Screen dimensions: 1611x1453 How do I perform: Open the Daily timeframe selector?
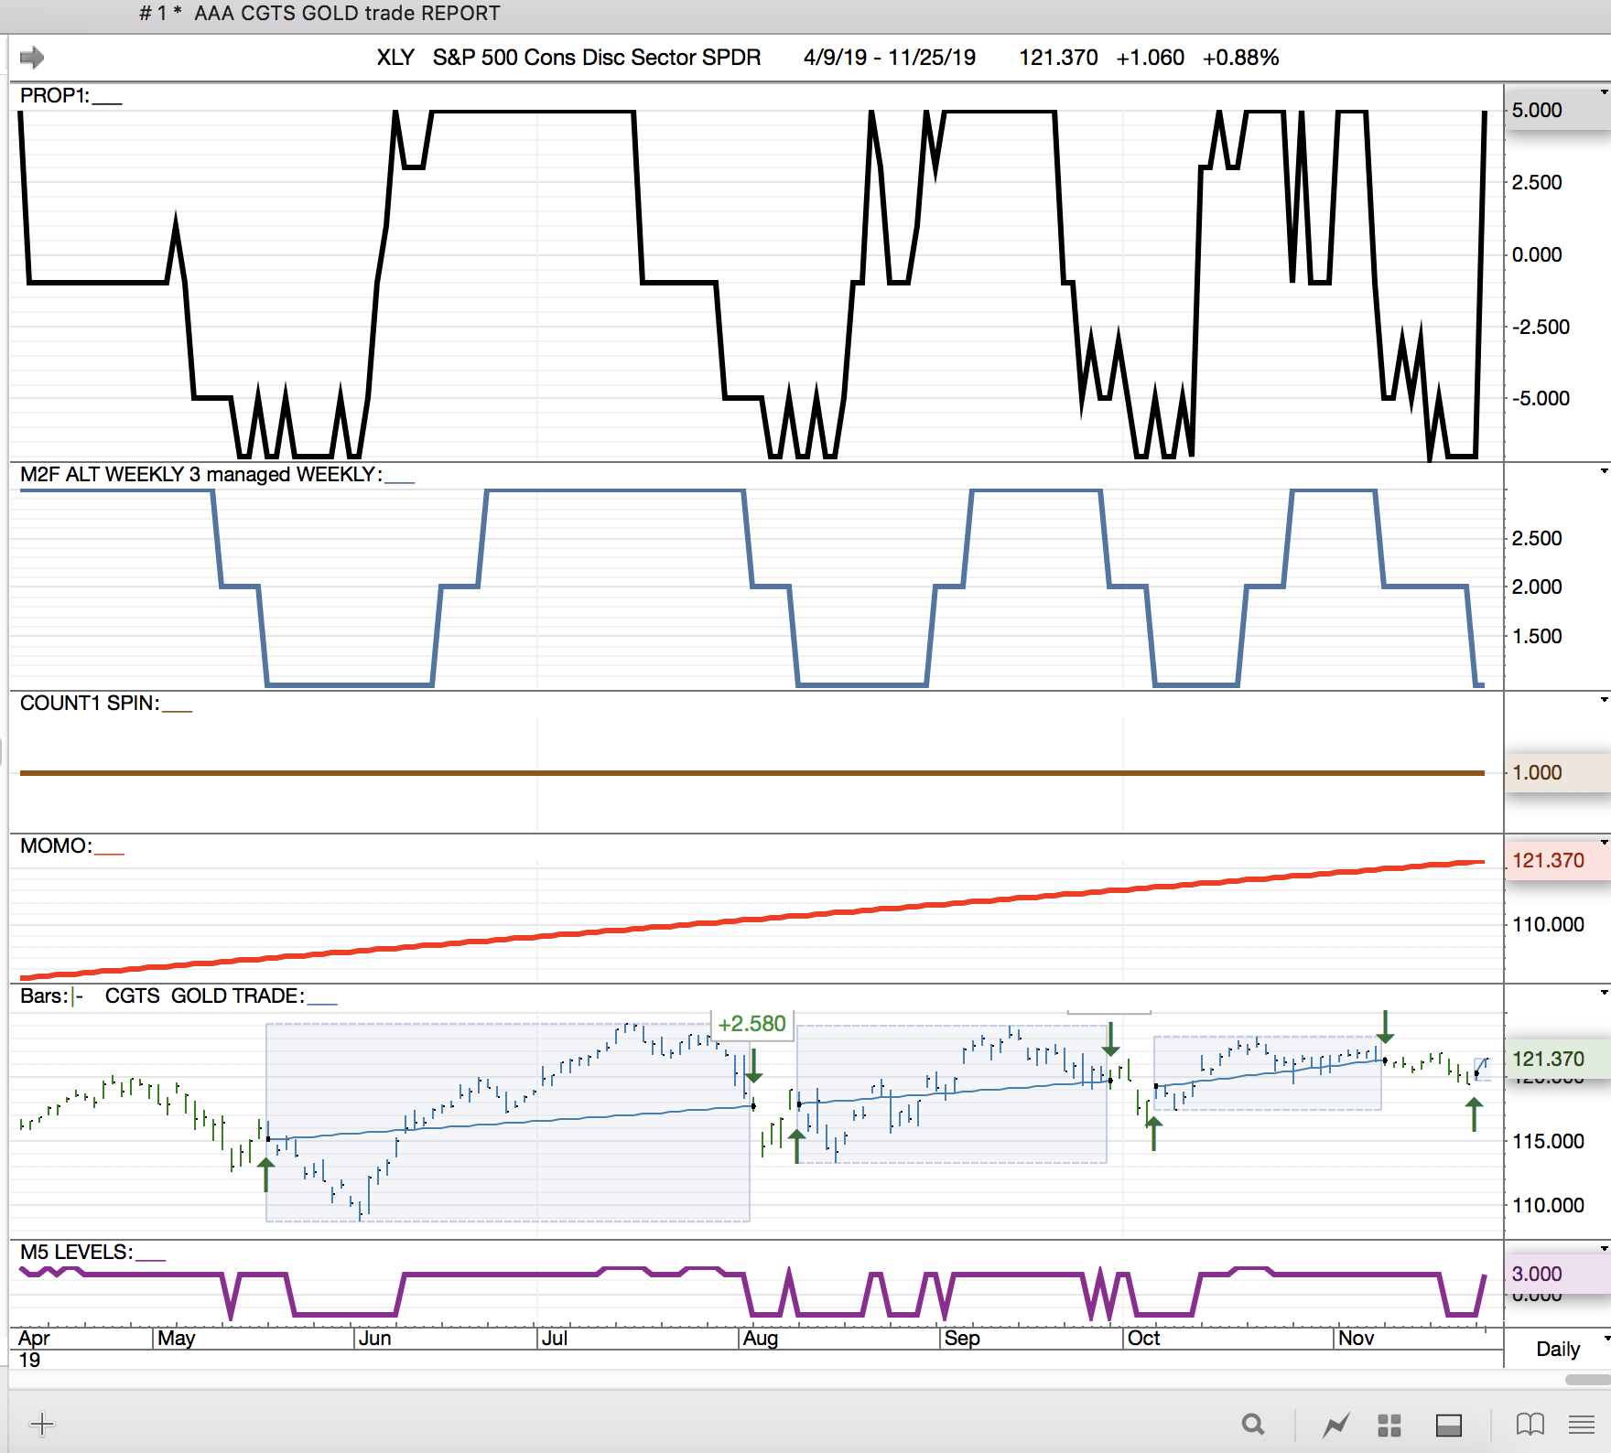click(x=1563, y=1349)
